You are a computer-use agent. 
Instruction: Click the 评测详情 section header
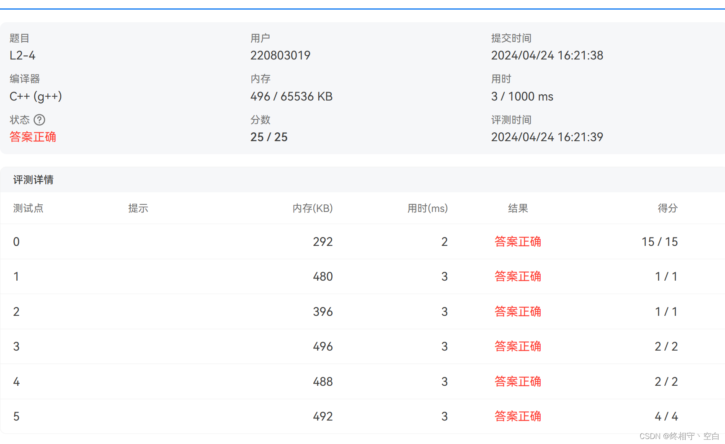coord(33,180)
